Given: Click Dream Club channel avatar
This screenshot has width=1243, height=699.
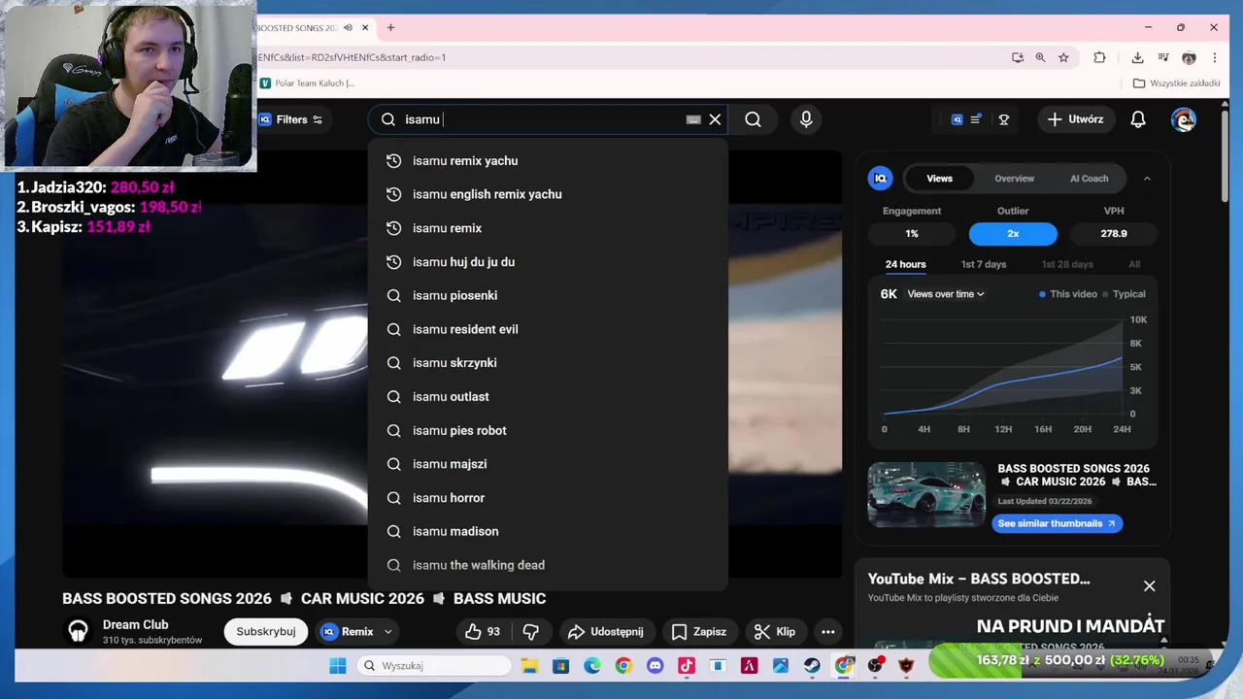Looking at the screenshot, I should [x=79, y=631].
